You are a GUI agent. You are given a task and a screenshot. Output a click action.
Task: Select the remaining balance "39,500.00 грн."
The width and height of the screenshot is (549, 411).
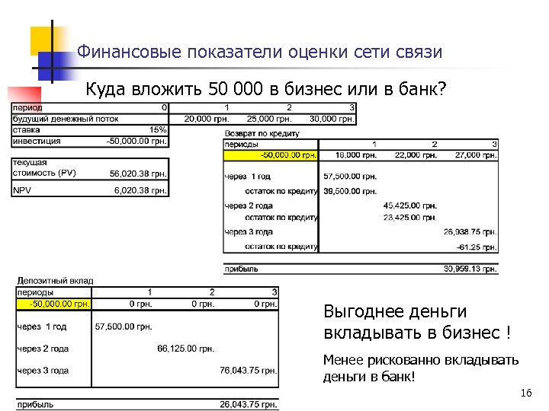click(x=350, y=192)
